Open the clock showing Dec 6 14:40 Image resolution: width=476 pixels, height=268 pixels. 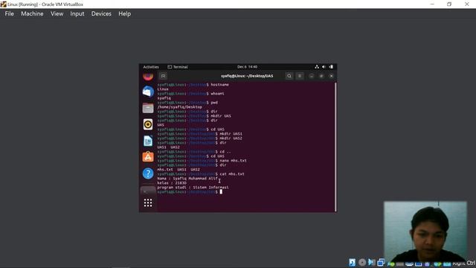pyautogui.click(x=247, y=67)
